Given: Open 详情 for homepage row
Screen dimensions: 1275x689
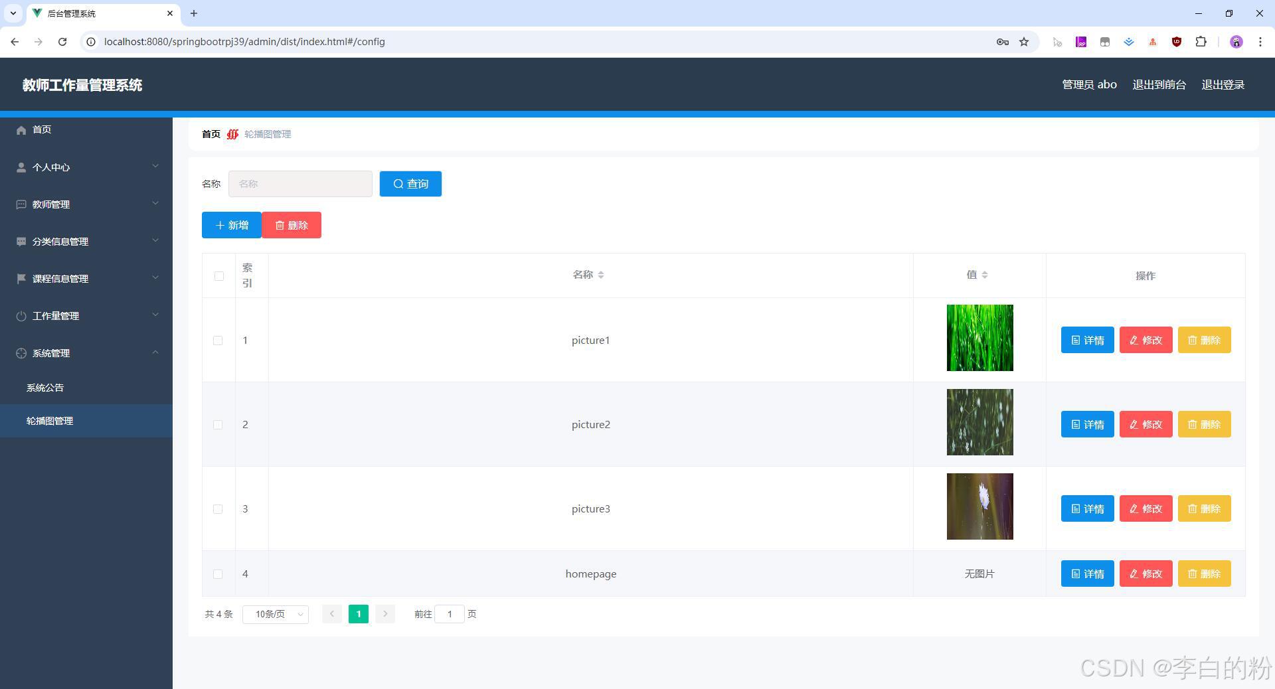Looking at the screenshot, I should point(1087,574).
